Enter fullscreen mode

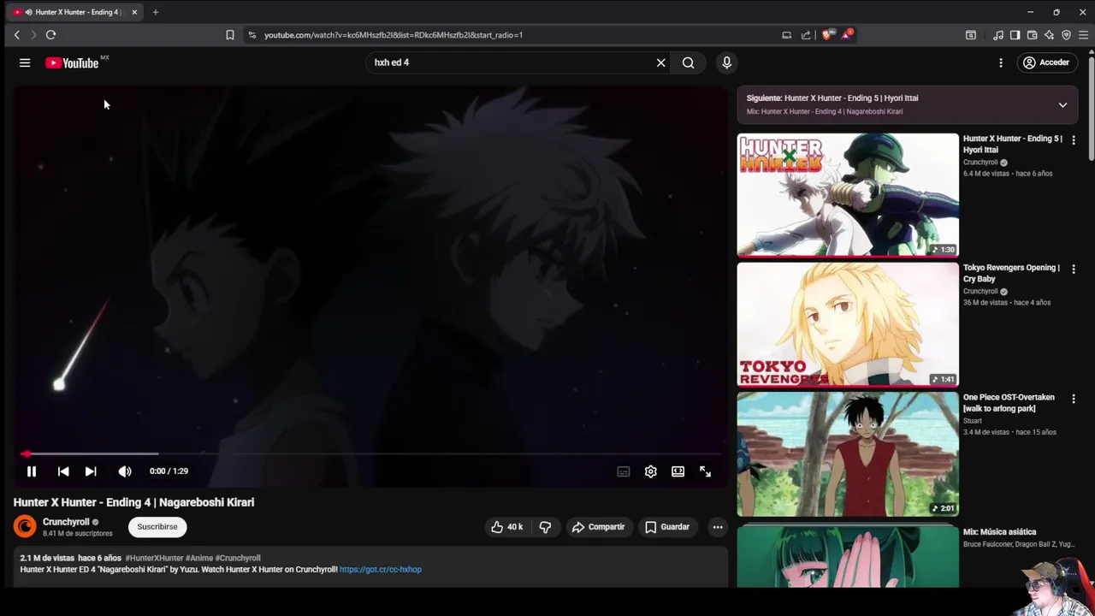[705, 471]
